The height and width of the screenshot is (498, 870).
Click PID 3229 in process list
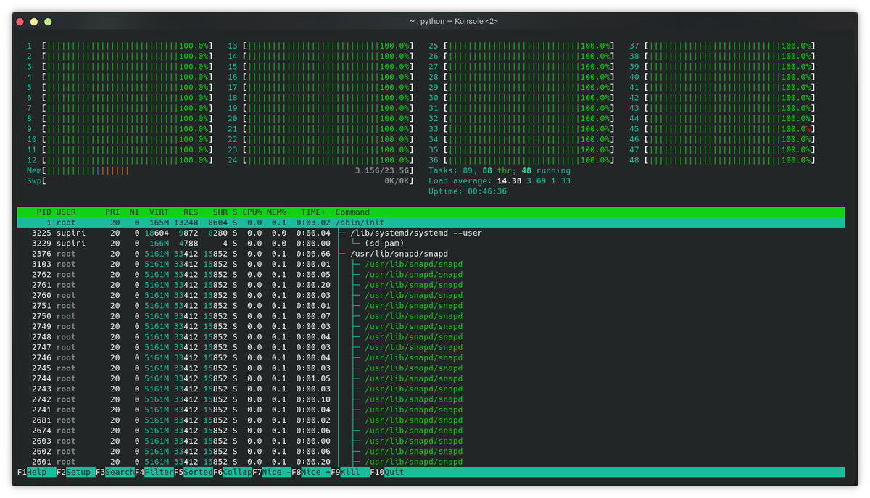(x=41, y=244)
